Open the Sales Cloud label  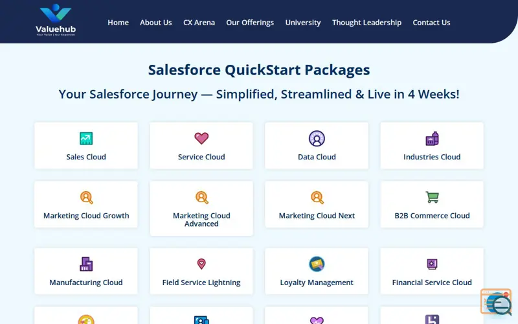(86, 157)
